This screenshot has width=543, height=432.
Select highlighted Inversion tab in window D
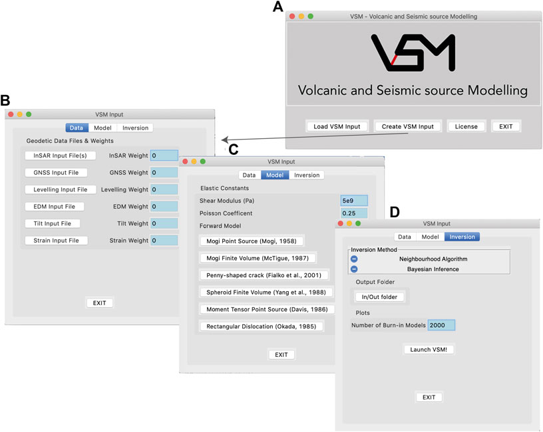click(x=462, y=237)
